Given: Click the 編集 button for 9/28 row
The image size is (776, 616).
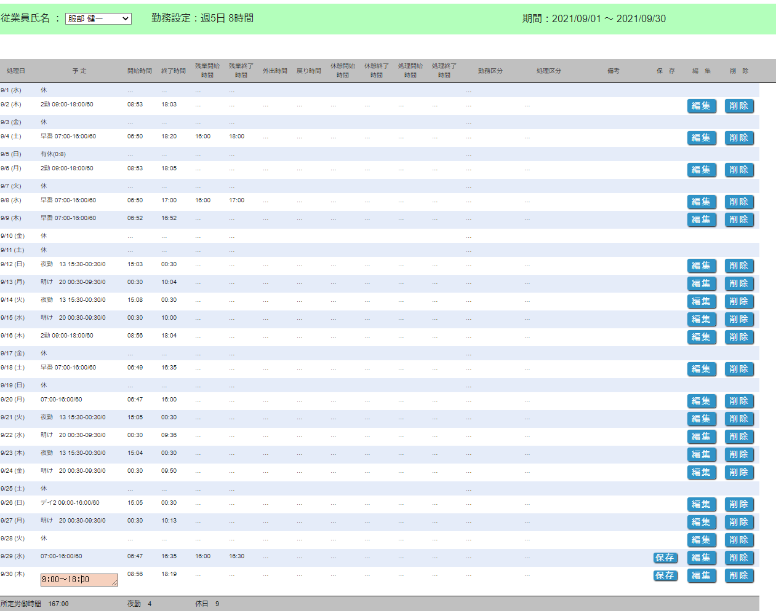Looking at the screenshot, I should click(701, 540).
